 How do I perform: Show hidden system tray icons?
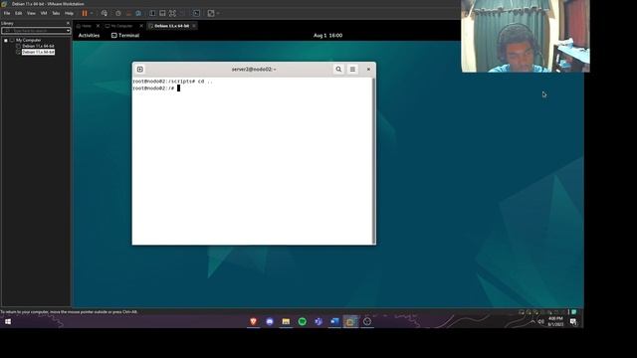point(532,321)
